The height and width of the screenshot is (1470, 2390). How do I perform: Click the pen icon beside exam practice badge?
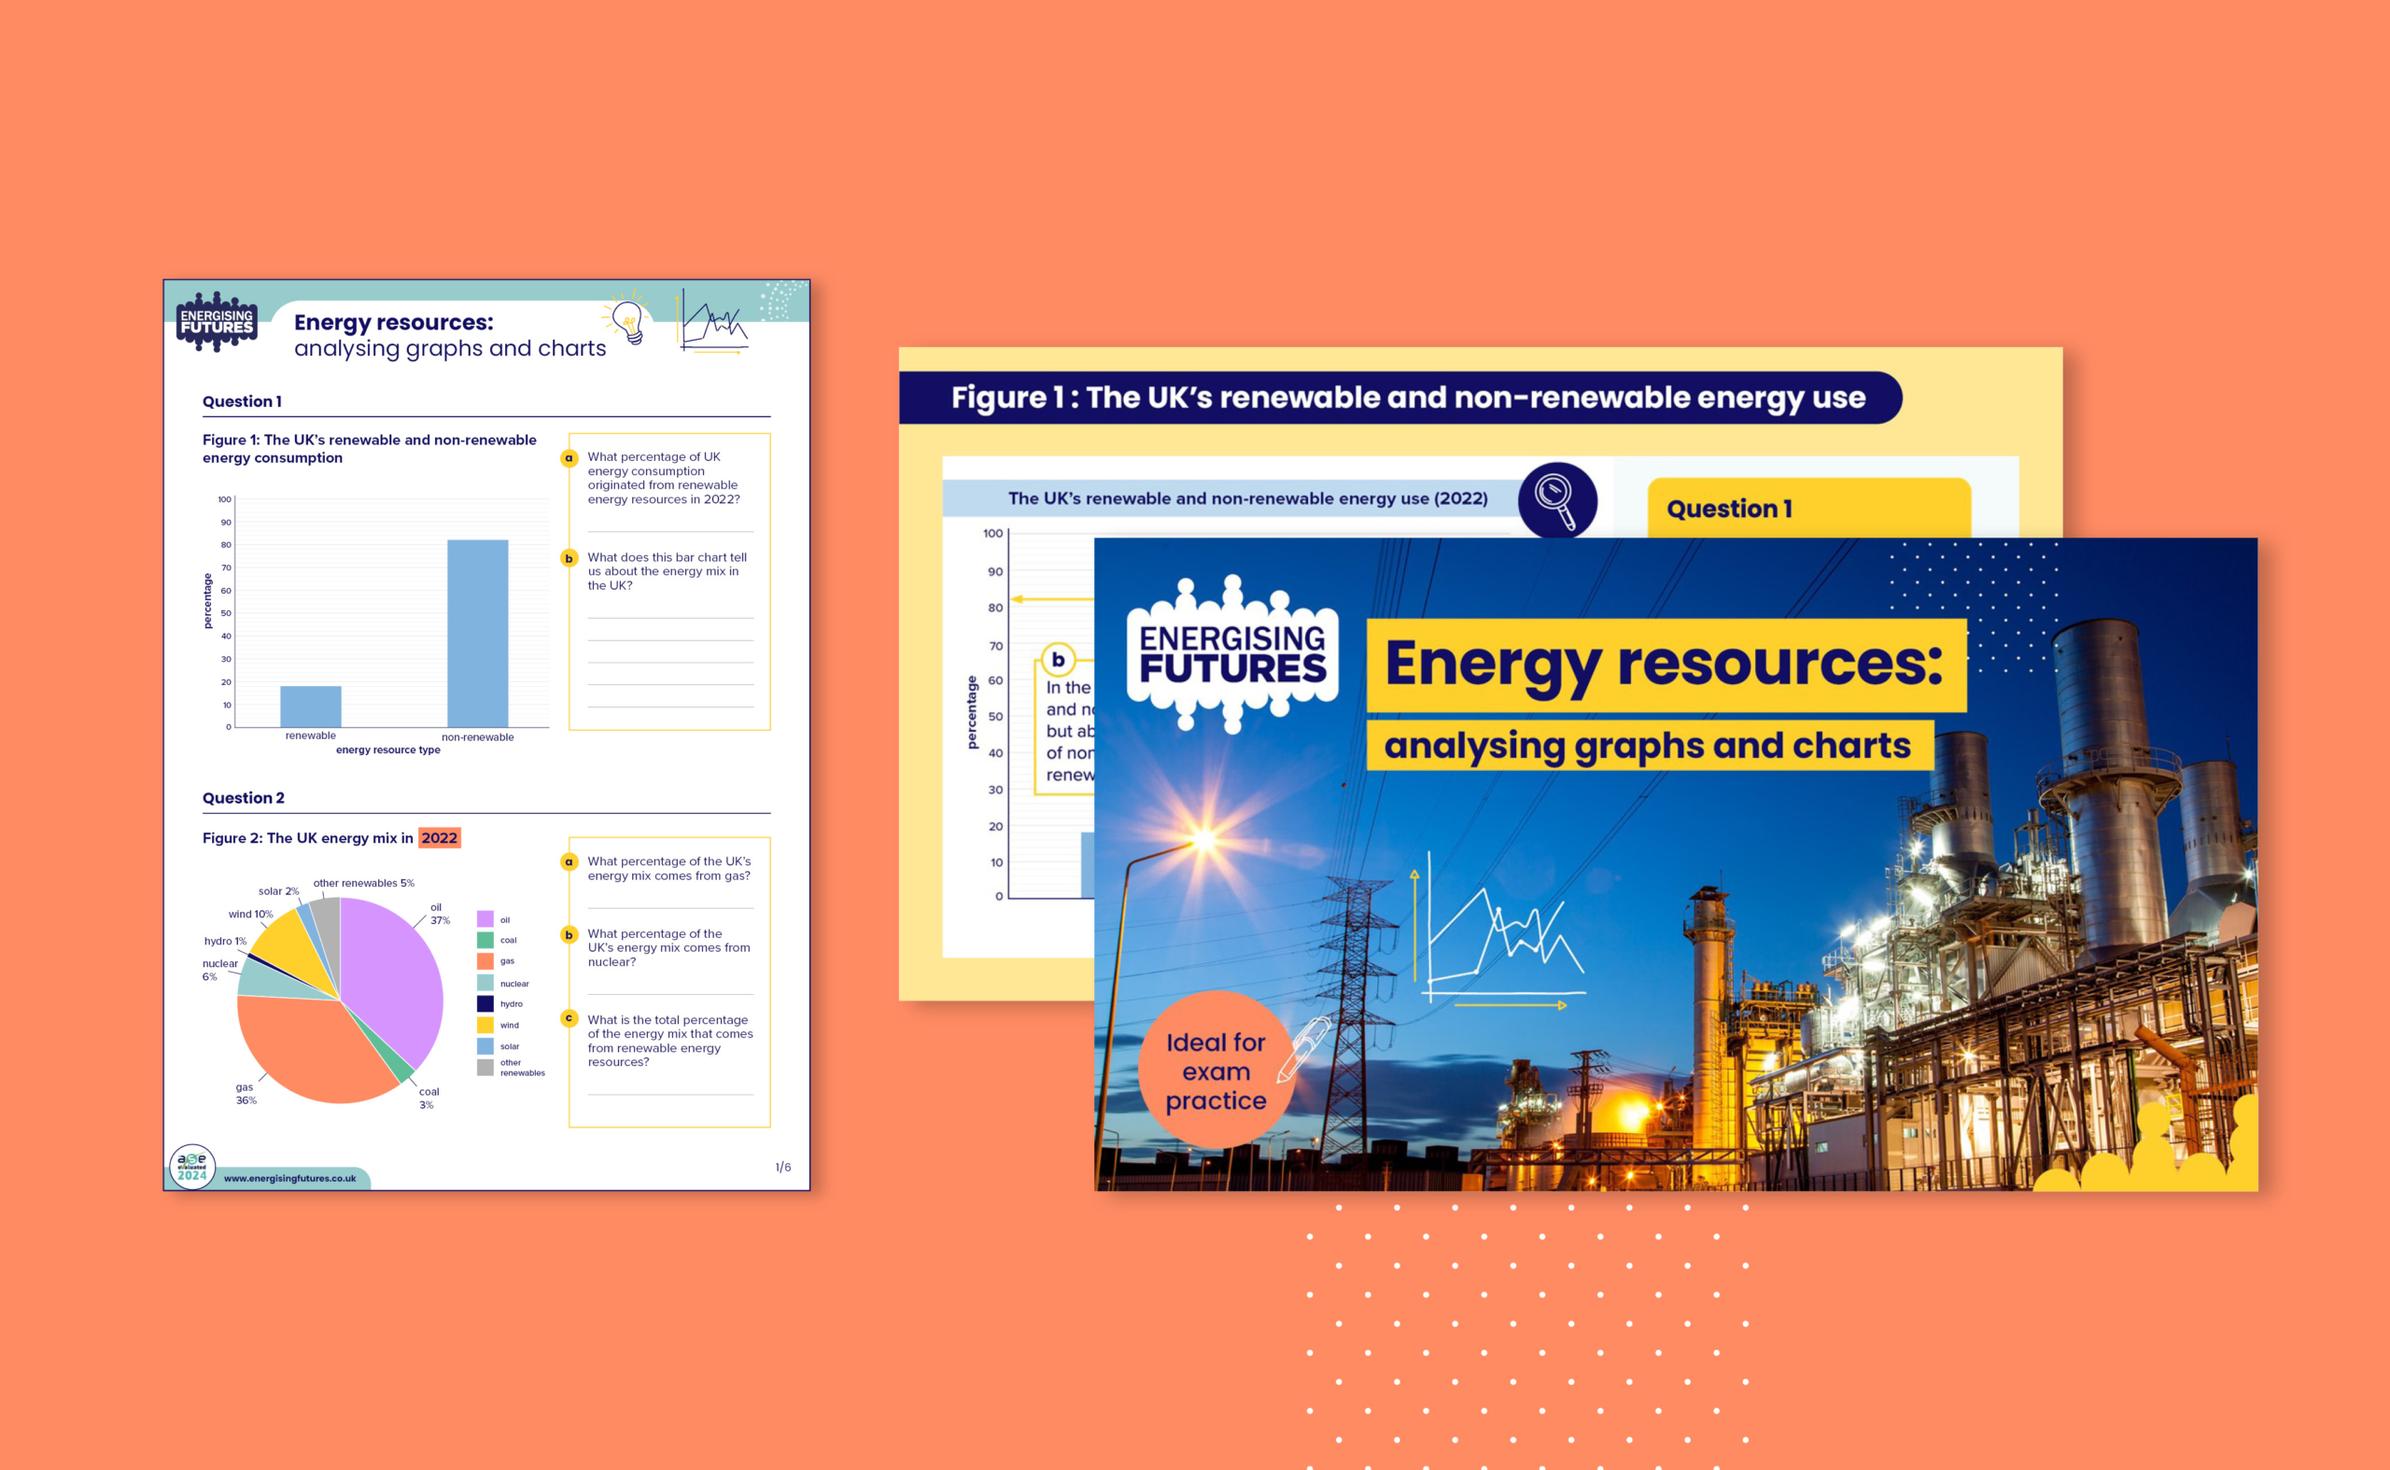1303,1050
